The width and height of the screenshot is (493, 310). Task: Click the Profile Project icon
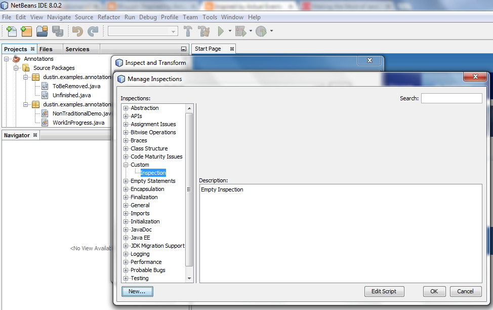pyautogui.click(x=261, y=31)
